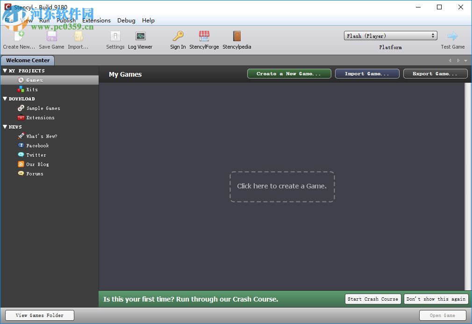Open Forums in the sidebar
Viewport: 472px width, 324px height.
50,173
